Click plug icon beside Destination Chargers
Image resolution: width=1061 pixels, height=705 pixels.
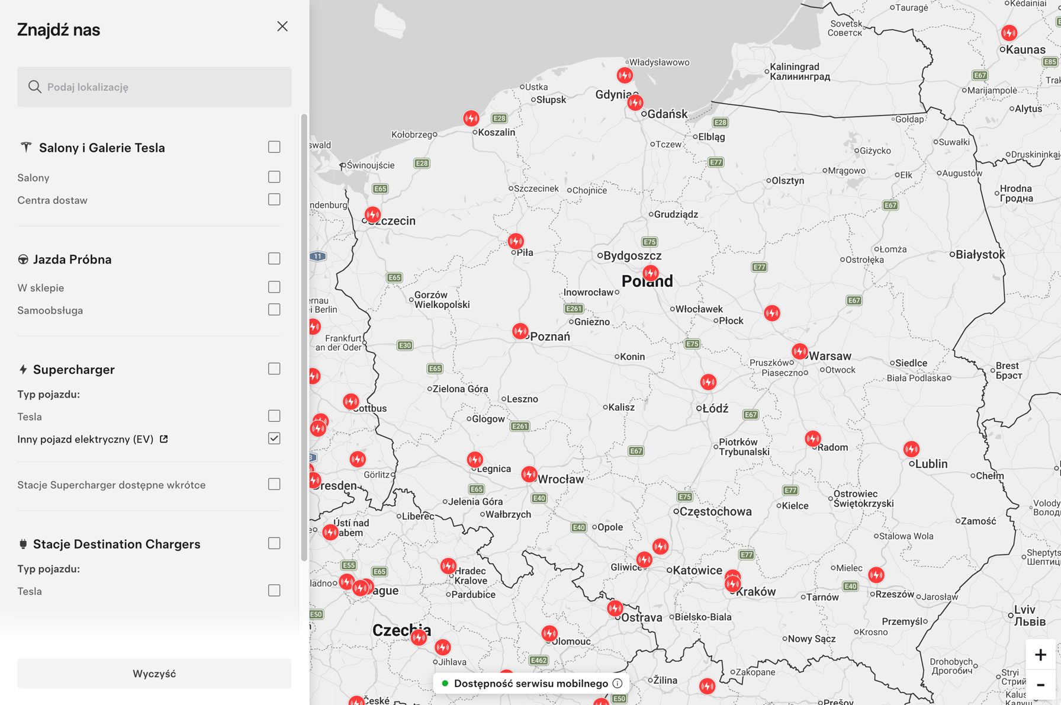tap(23, 544)
